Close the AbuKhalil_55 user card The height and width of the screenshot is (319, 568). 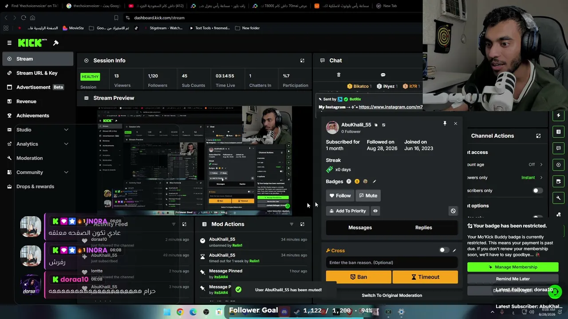455,124
